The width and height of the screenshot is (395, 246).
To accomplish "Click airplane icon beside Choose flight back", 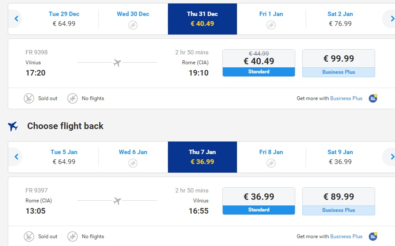I will point(13,126).
